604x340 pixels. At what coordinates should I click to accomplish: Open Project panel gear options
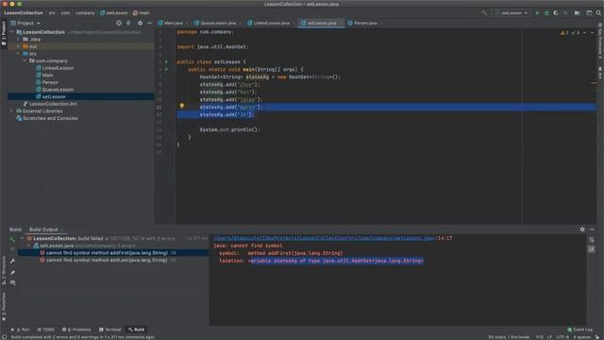click(x=140, y=23)
